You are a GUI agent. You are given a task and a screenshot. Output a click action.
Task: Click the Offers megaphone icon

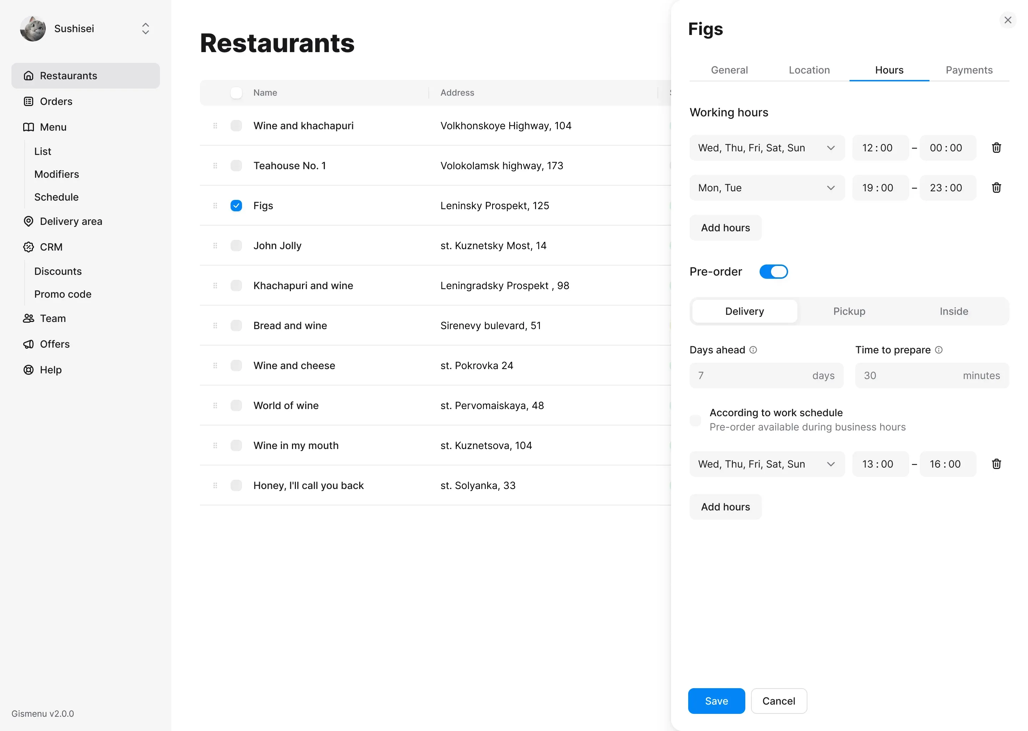[28, 344]
